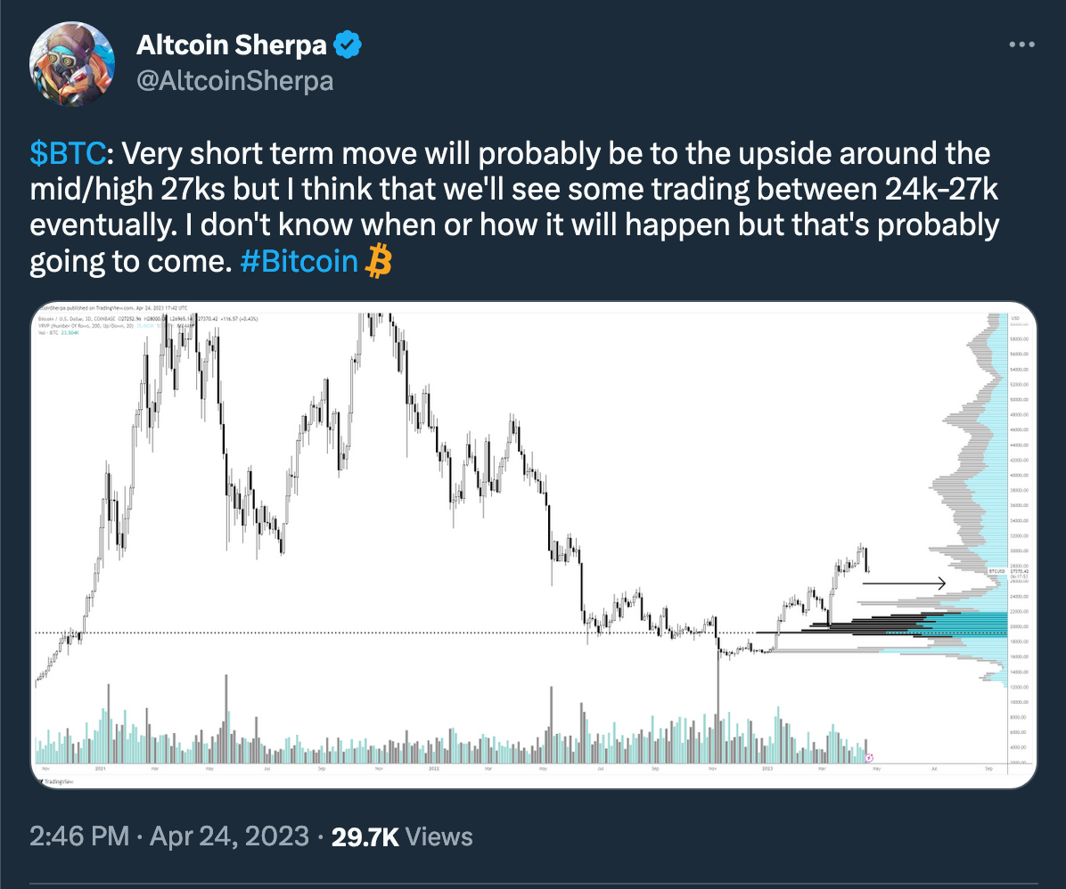Open the 2:46 PM Apr 24, 2023 timestamp
1066x889 pixels.
click(x=169, y=836)
